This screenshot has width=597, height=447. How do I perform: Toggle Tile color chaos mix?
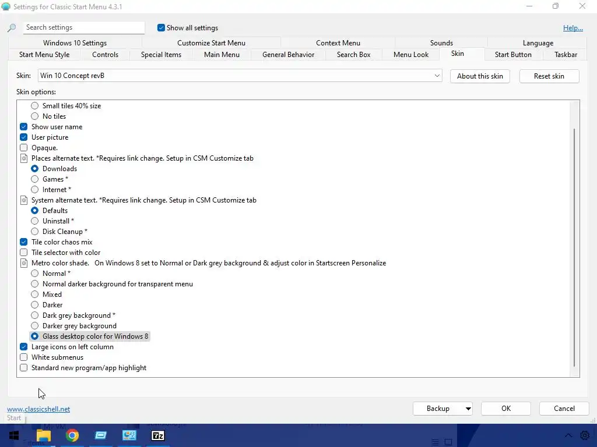tap(23, 242)
